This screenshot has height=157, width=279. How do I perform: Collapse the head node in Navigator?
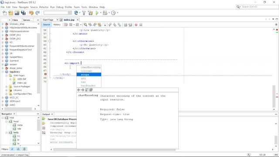(x=7, y=121)
